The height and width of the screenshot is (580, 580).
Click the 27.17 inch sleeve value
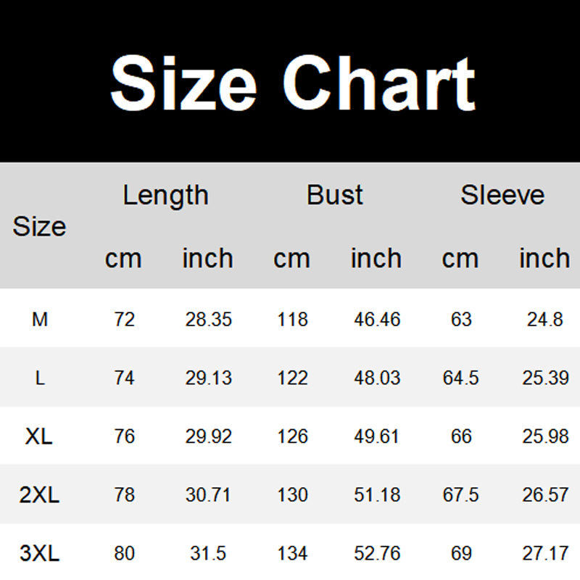[x=545, y=554]
